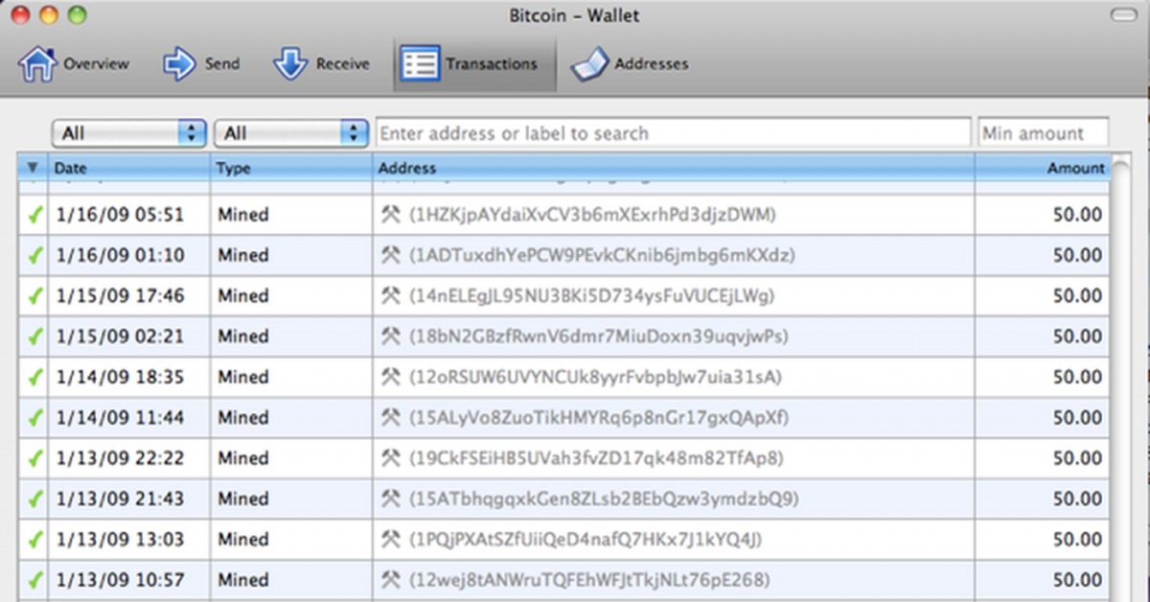This screenshot has height=602, width=1150.
Task: Click confirmed checkmark for 1/14/09 11:44
Action: tap(35, 417)
